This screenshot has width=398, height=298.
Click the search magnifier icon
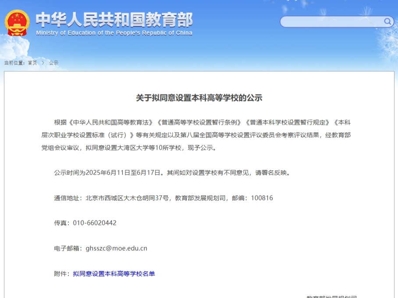[387, 21]
